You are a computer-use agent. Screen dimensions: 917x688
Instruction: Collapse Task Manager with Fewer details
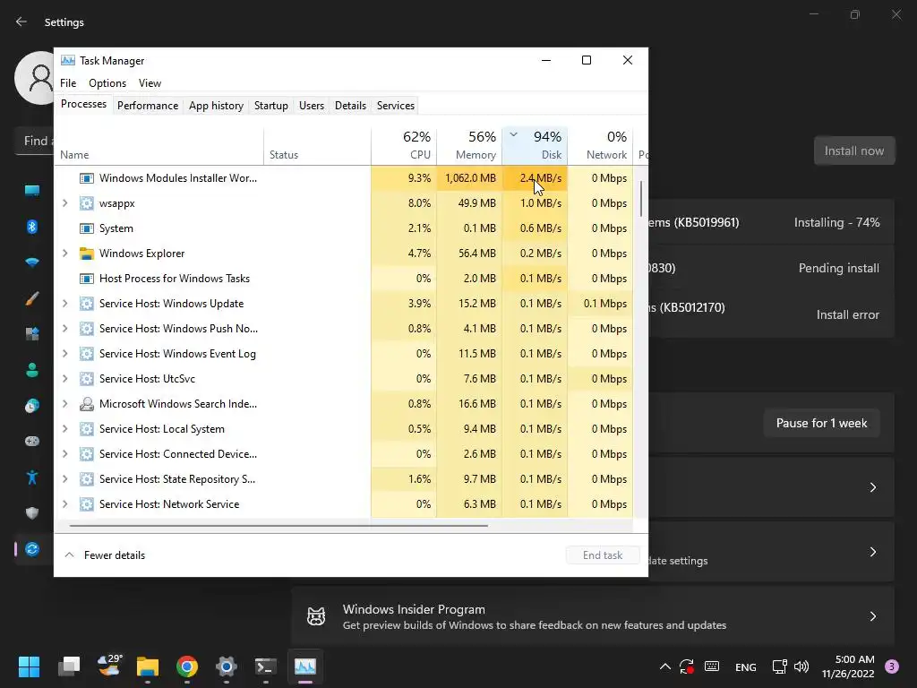(x=105, y=555)
